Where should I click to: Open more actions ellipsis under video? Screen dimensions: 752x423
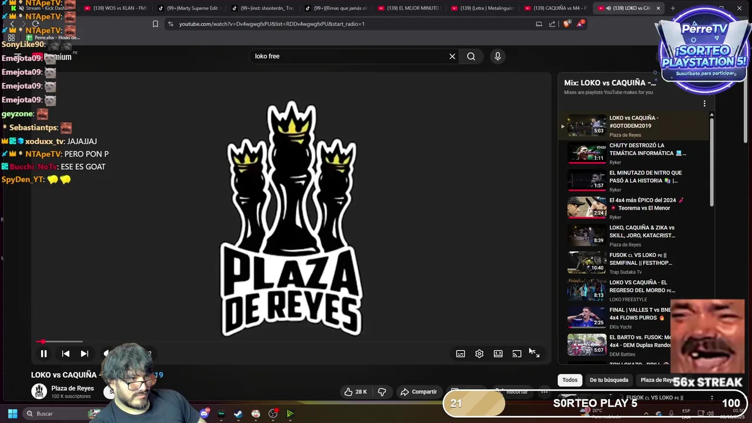tap(544, 392)
